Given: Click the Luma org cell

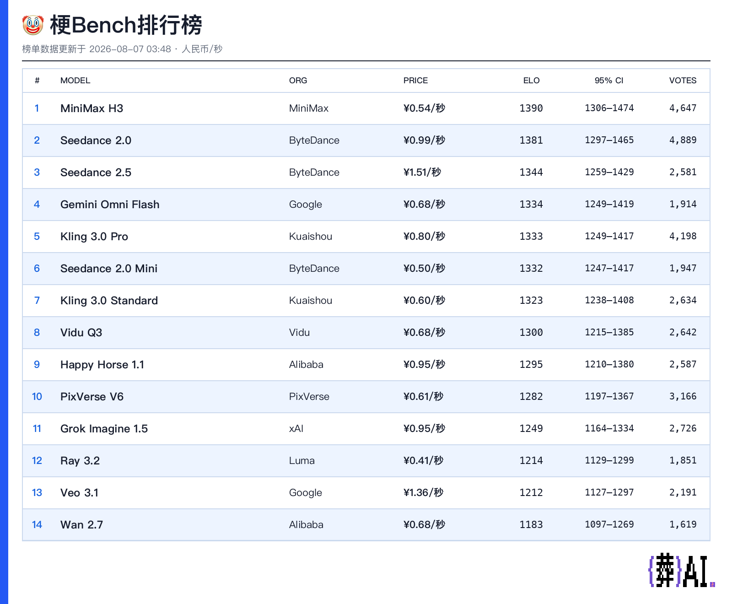Looking at the screenshot, I should pyautogui.click(x=302, y=461).
